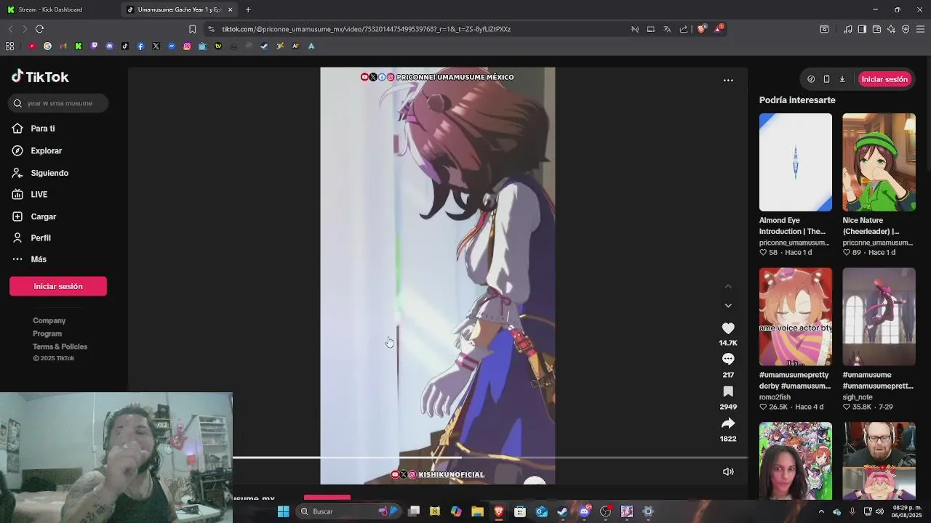
Task: Bookmark this page in the address bar
Action: [x=192, y=29]
